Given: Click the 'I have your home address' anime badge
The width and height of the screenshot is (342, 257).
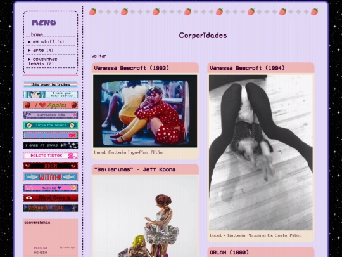Looking at the screenshot, I should tap(51, 95).
